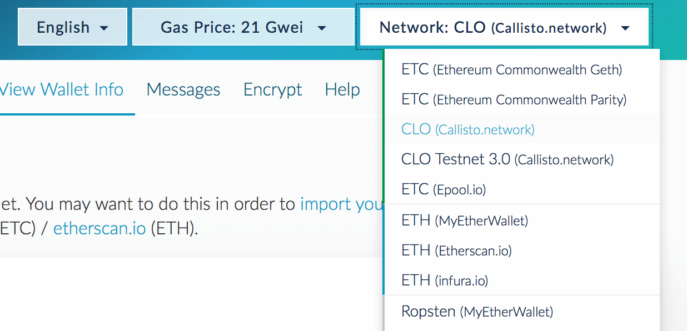Viewport: 687px width, 331px height.
Task: Switch to CLO Testnet 3.0 network
Action: click(x=507, y=160)
